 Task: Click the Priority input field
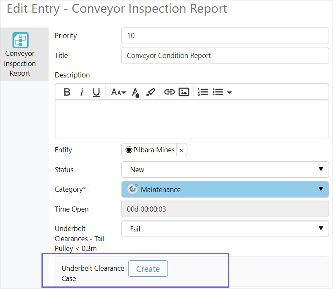point(225,36)
